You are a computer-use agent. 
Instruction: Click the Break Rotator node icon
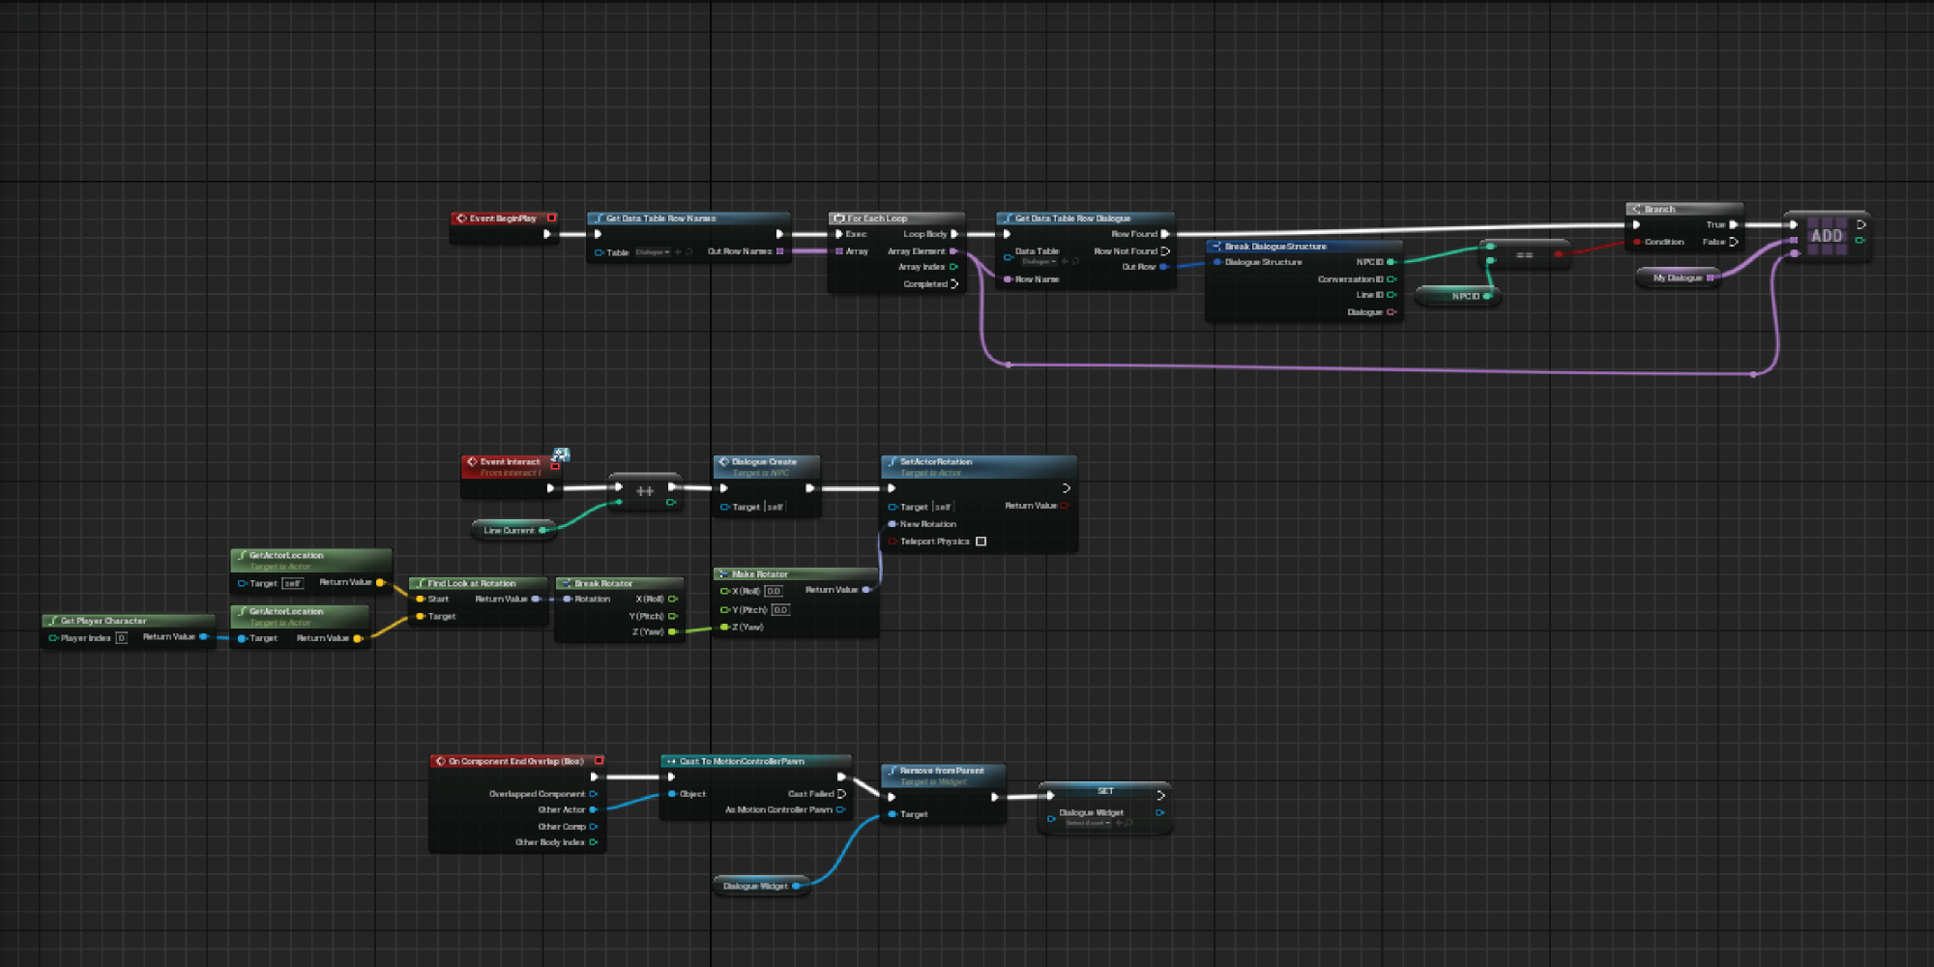[566, 584]
